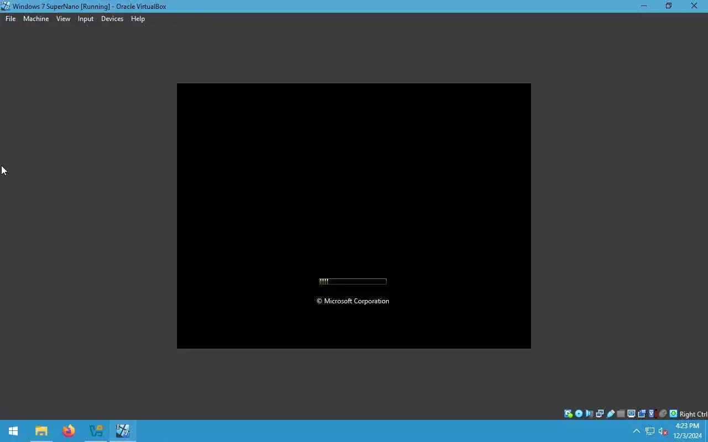The width and height of the screenshot is (708, 442).
Task: Click the optical disk indicator icon
Action: pos(579,414)
